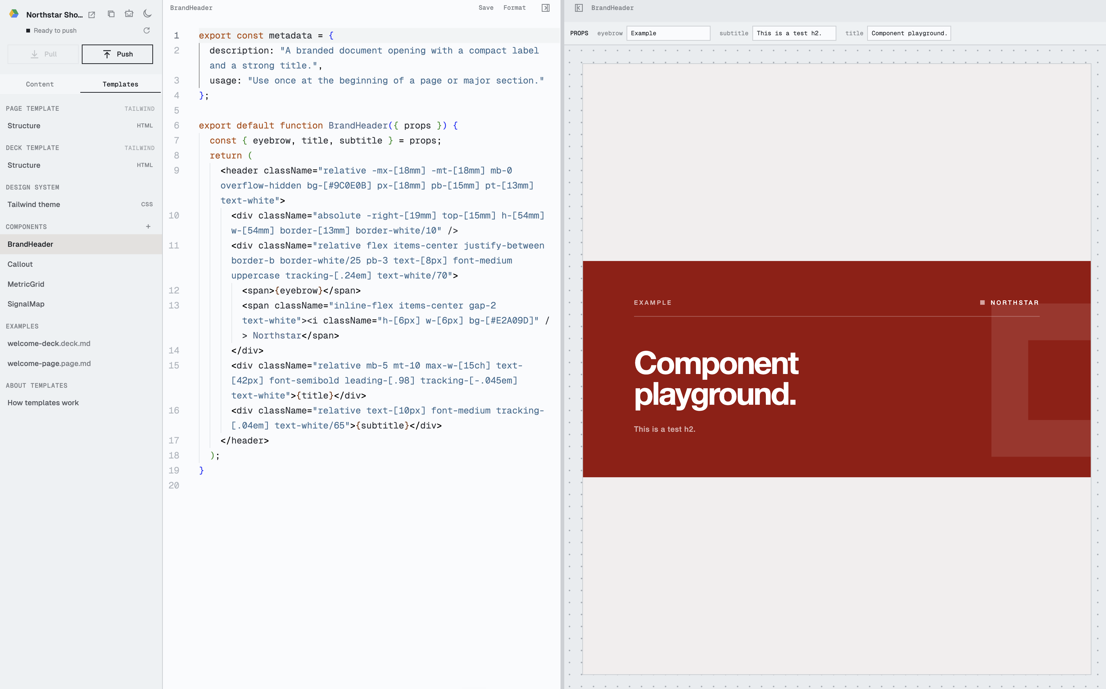Click the Push button
This screenshot has width=1106, height=689.
pos(117,54)
